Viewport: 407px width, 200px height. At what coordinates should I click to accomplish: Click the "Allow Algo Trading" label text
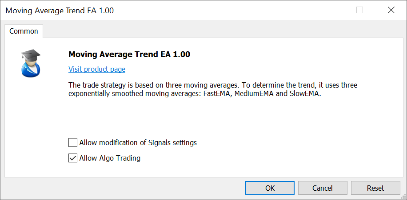pyautogui.click(x=110, y=158)
